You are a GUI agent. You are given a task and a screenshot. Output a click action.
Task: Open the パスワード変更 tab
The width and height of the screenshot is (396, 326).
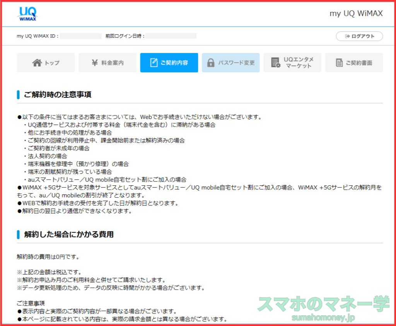pyautogui.click(x=230, y=63)
